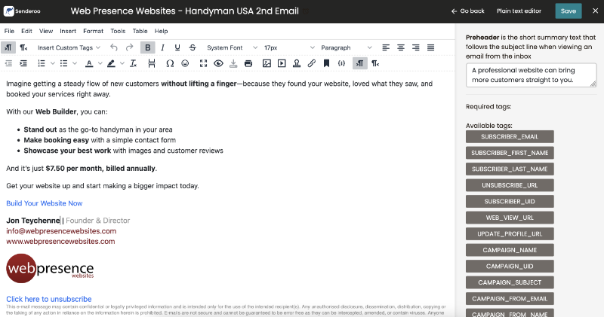The image size is (604, 317).
Task: Expand the System Font dropdown
Action: (x=231, y=47)
